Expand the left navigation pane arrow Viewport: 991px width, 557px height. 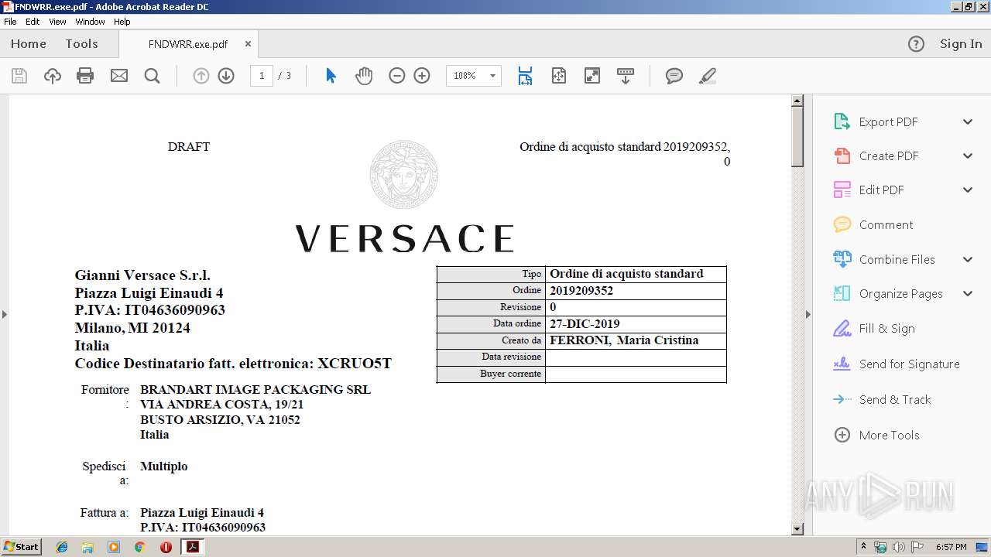[x=4, y=314]
